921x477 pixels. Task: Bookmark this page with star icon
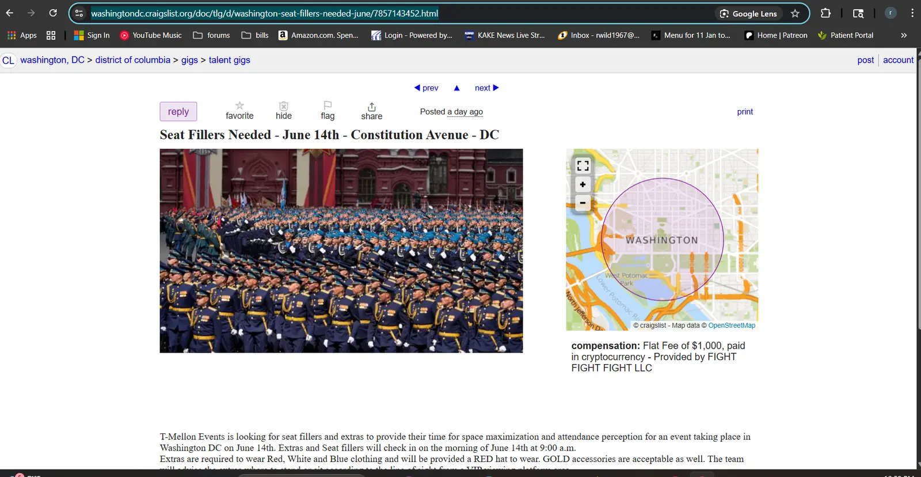[795, 13]
